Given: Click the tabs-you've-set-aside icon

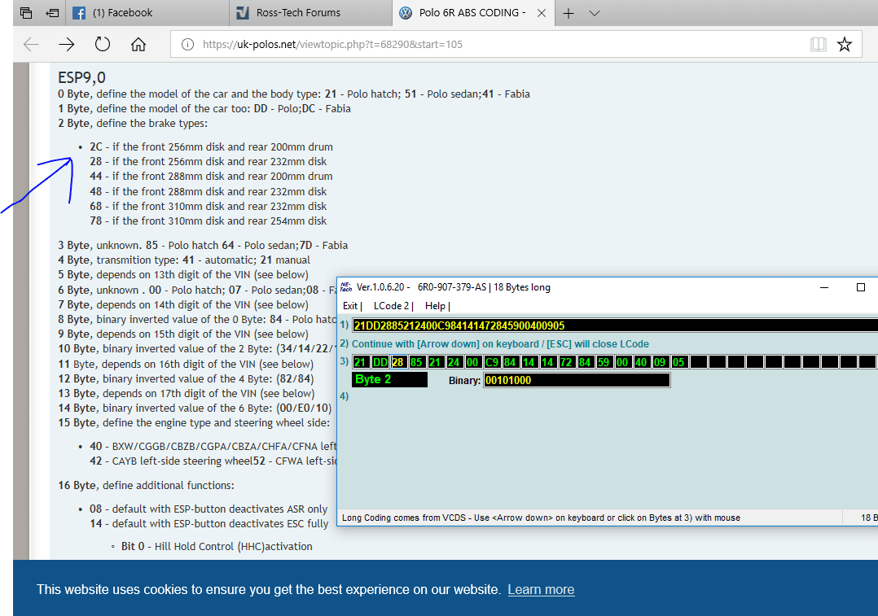Looking at the screenshot, I should pos(26,12).
